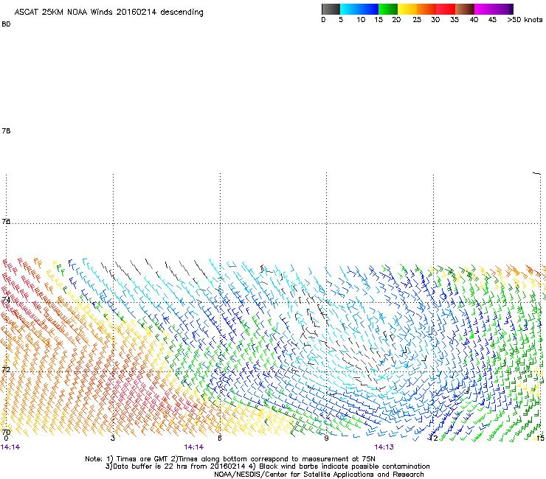Image resolution: width=546 pixels, height=479 pixels.
Task: Click the '45' legend label
Action: tap(492, 20)
